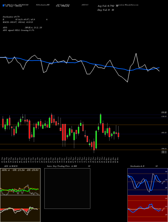Open the red RSI chart thumbnail
This screenshot has height=222, width=168.
[148, 209]
